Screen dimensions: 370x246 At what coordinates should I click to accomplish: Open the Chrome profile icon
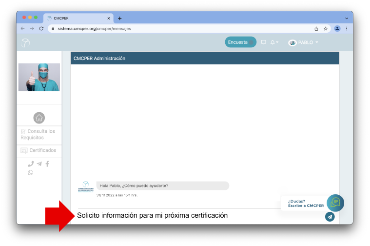coord(337,29)
